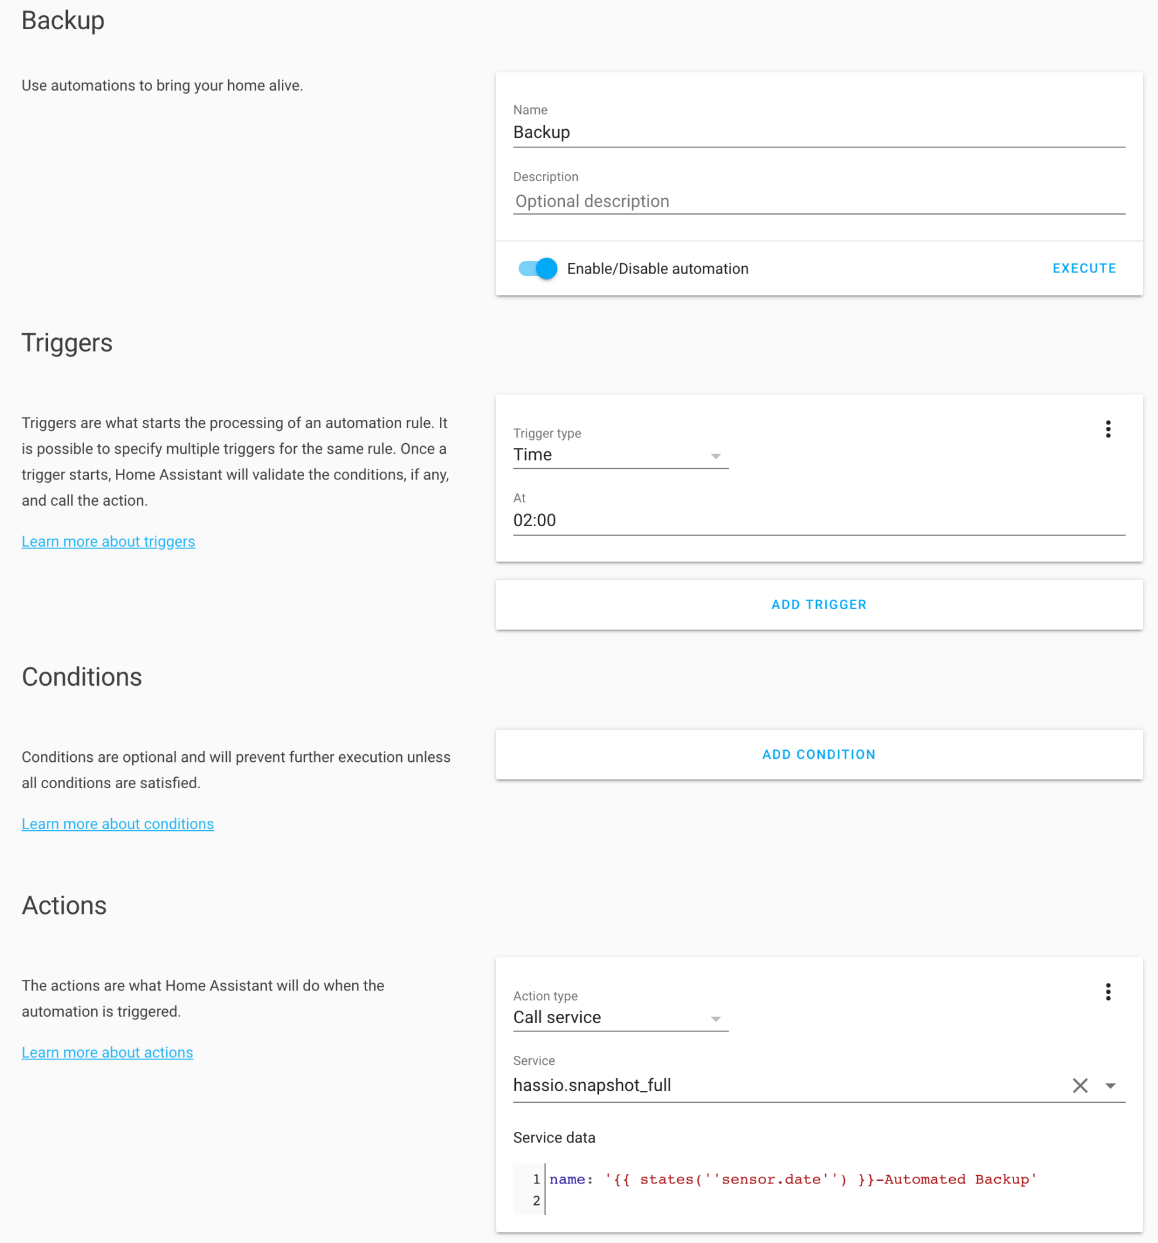Run the automation with EXECUTE
The width and height of the screenshot is (1158, 1243).
(x=1084, y=268)
